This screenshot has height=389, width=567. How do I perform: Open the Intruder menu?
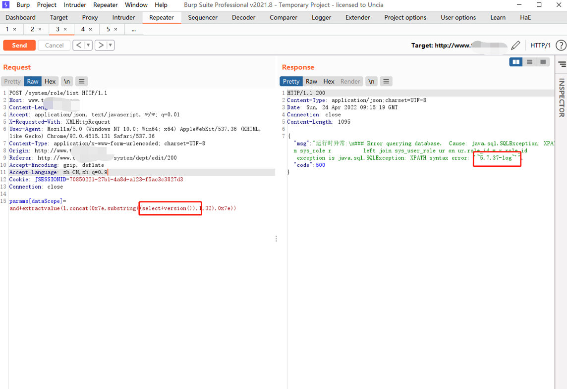click(x=75, y=4)
